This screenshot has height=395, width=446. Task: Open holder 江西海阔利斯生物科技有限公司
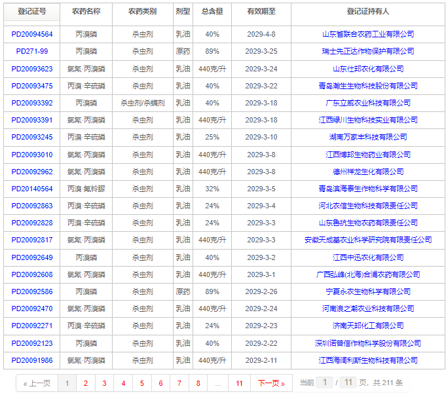point(368,361)
